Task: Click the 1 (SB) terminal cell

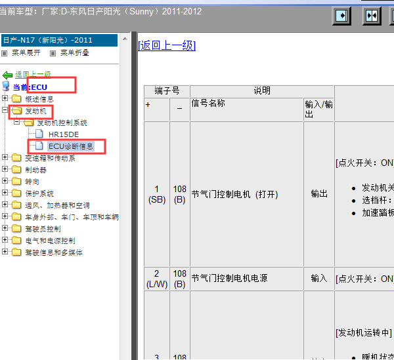Action: 156,194
